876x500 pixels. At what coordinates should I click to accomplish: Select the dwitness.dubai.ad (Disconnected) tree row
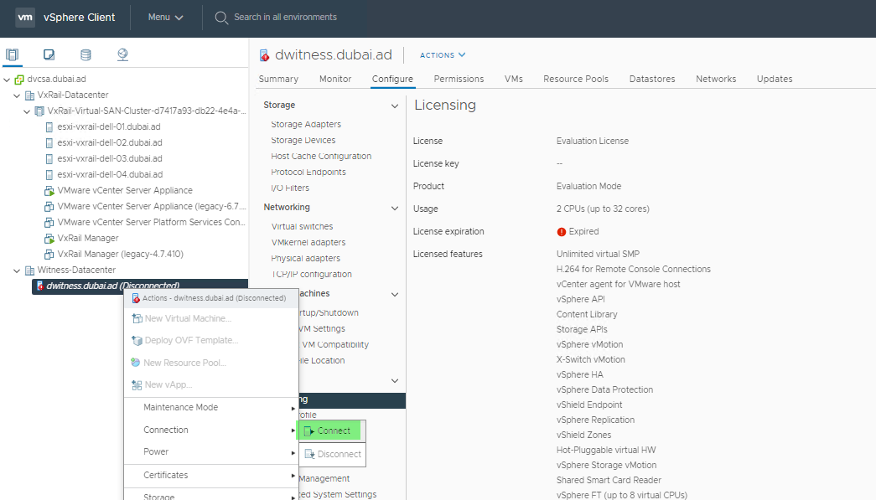(140, 286)
